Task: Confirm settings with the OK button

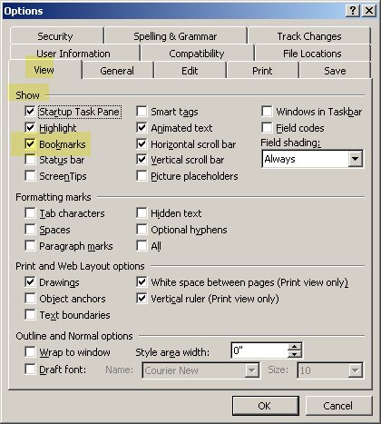Action: (x=266, y=406)
